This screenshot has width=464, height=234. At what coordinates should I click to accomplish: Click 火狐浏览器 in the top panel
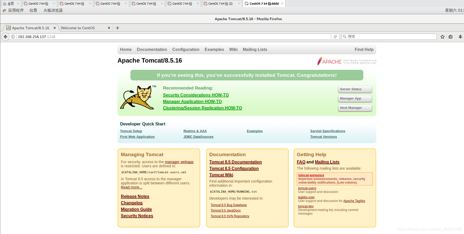point(53,10)
